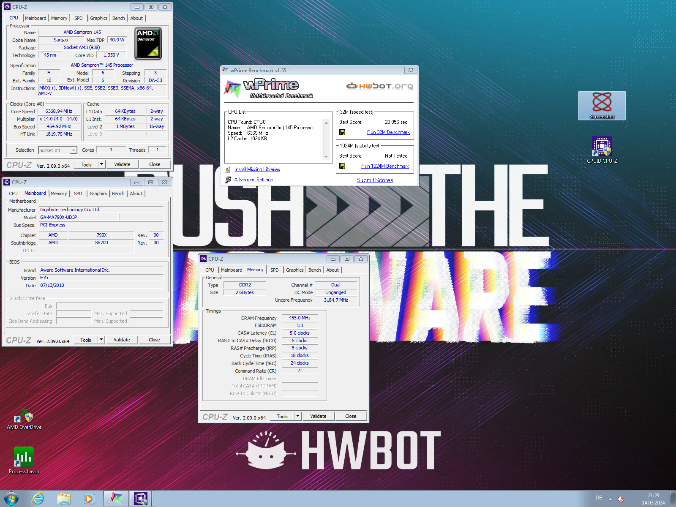676x507 pixels.
Task: Click the Run 32M Benchmark link
Action: (x=388, y=132)
